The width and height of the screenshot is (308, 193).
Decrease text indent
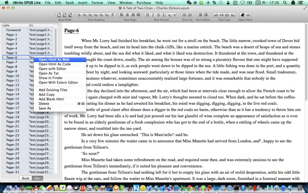tap(200, 15)
